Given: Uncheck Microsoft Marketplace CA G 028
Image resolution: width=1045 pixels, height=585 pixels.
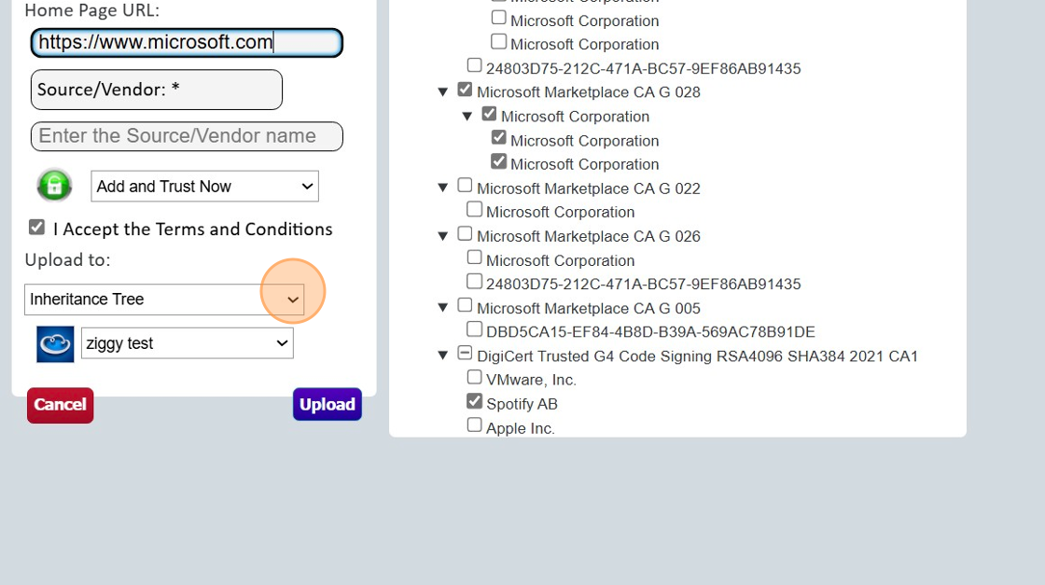Looking at the screenshot, I should click(465, 89).
